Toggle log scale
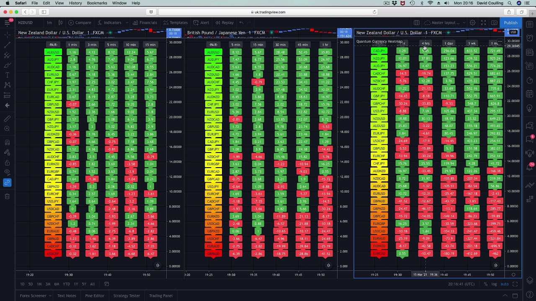Screen dimensions: 536x301 point(494,284)
